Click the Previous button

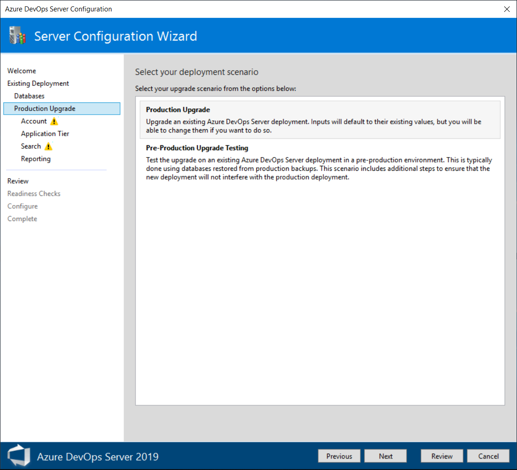point(339,456)
